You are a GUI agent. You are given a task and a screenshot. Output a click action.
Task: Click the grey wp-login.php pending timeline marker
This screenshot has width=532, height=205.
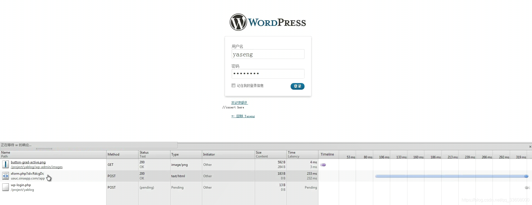point(527,188)
